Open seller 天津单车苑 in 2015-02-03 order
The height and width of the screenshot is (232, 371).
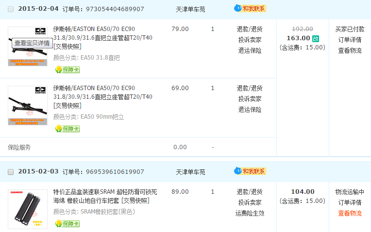190,172
